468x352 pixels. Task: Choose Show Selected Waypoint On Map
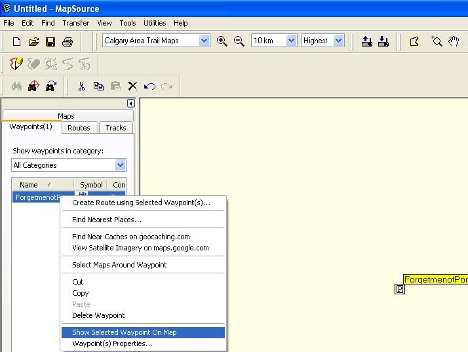coord(124,332)
